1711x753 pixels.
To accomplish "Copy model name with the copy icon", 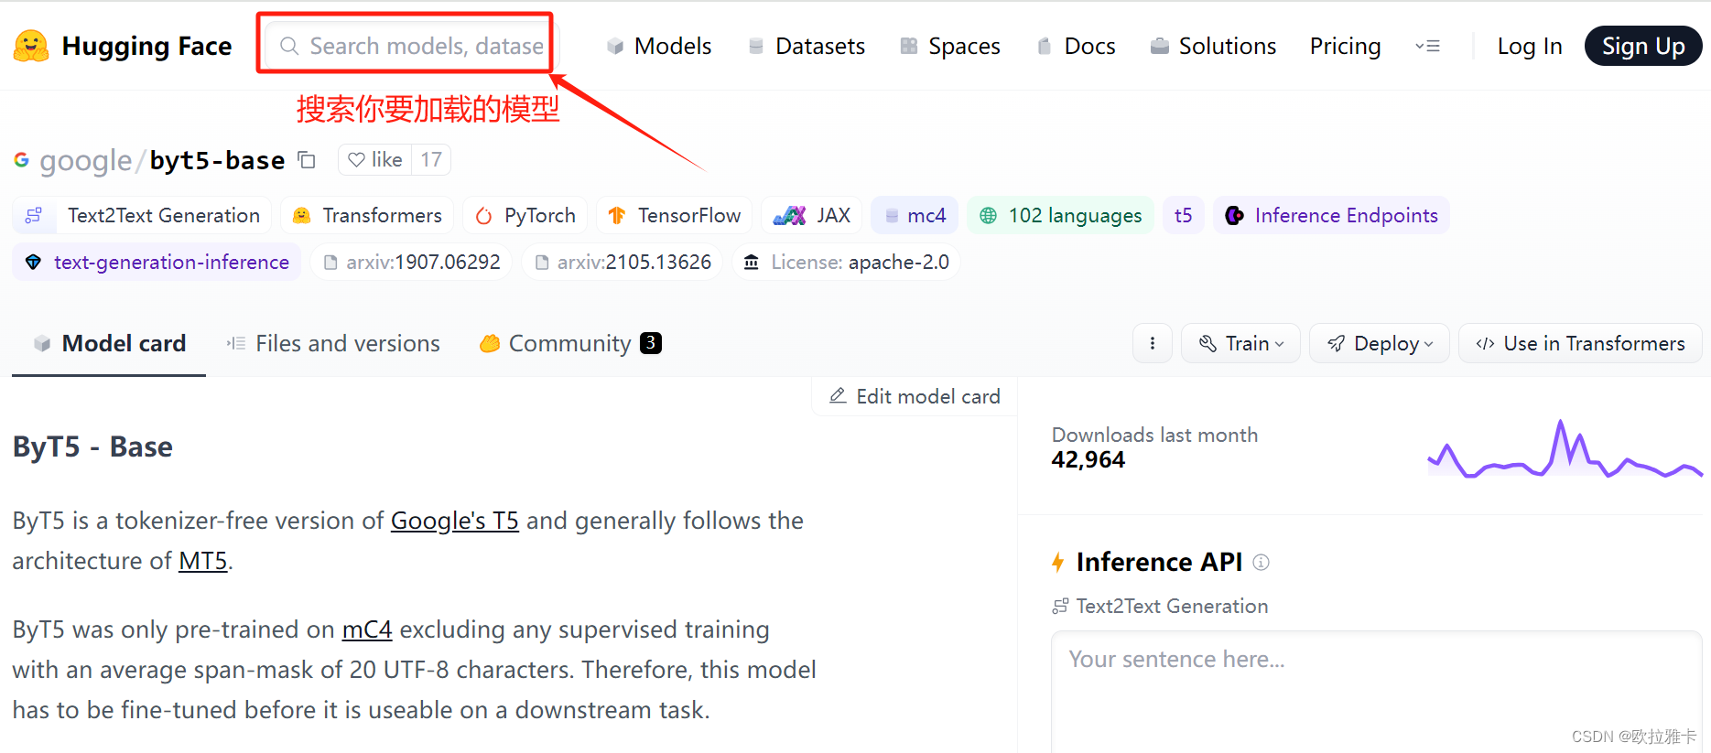I will 307,160.
